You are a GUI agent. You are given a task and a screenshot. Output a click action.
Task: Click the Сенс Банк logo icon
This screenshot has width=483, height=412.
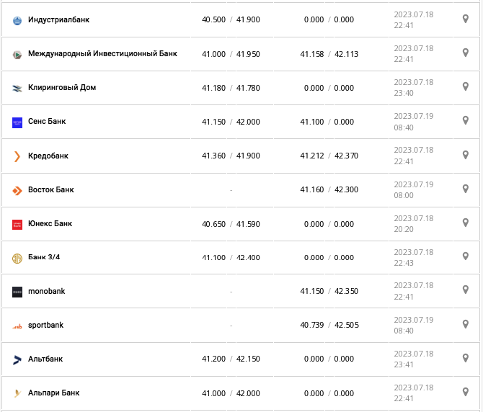17,122
